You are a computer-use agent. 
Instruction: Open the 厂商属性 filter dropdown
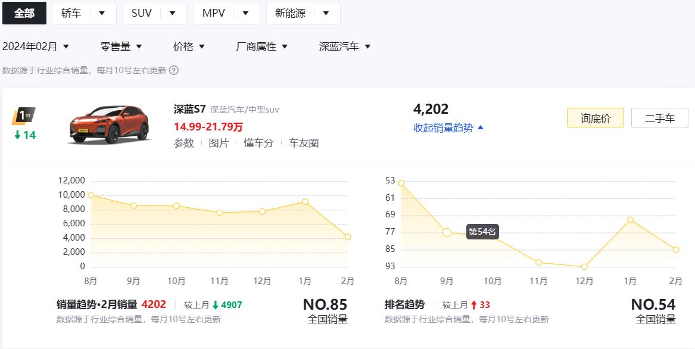coord(261,46)
